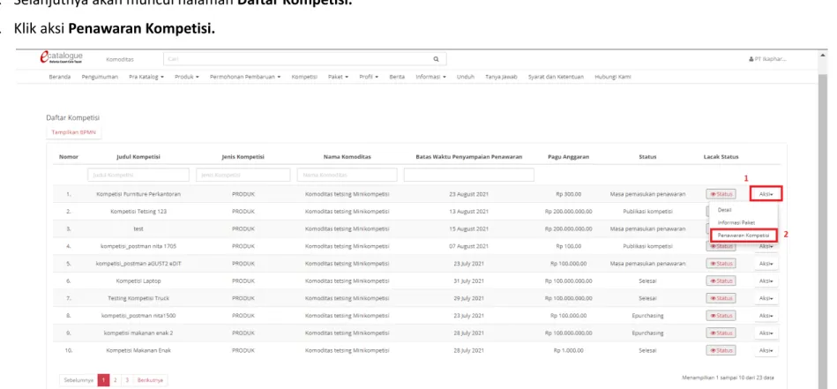Choose Penawaran Kompetisi from the Aksi menu

point(743,235)
